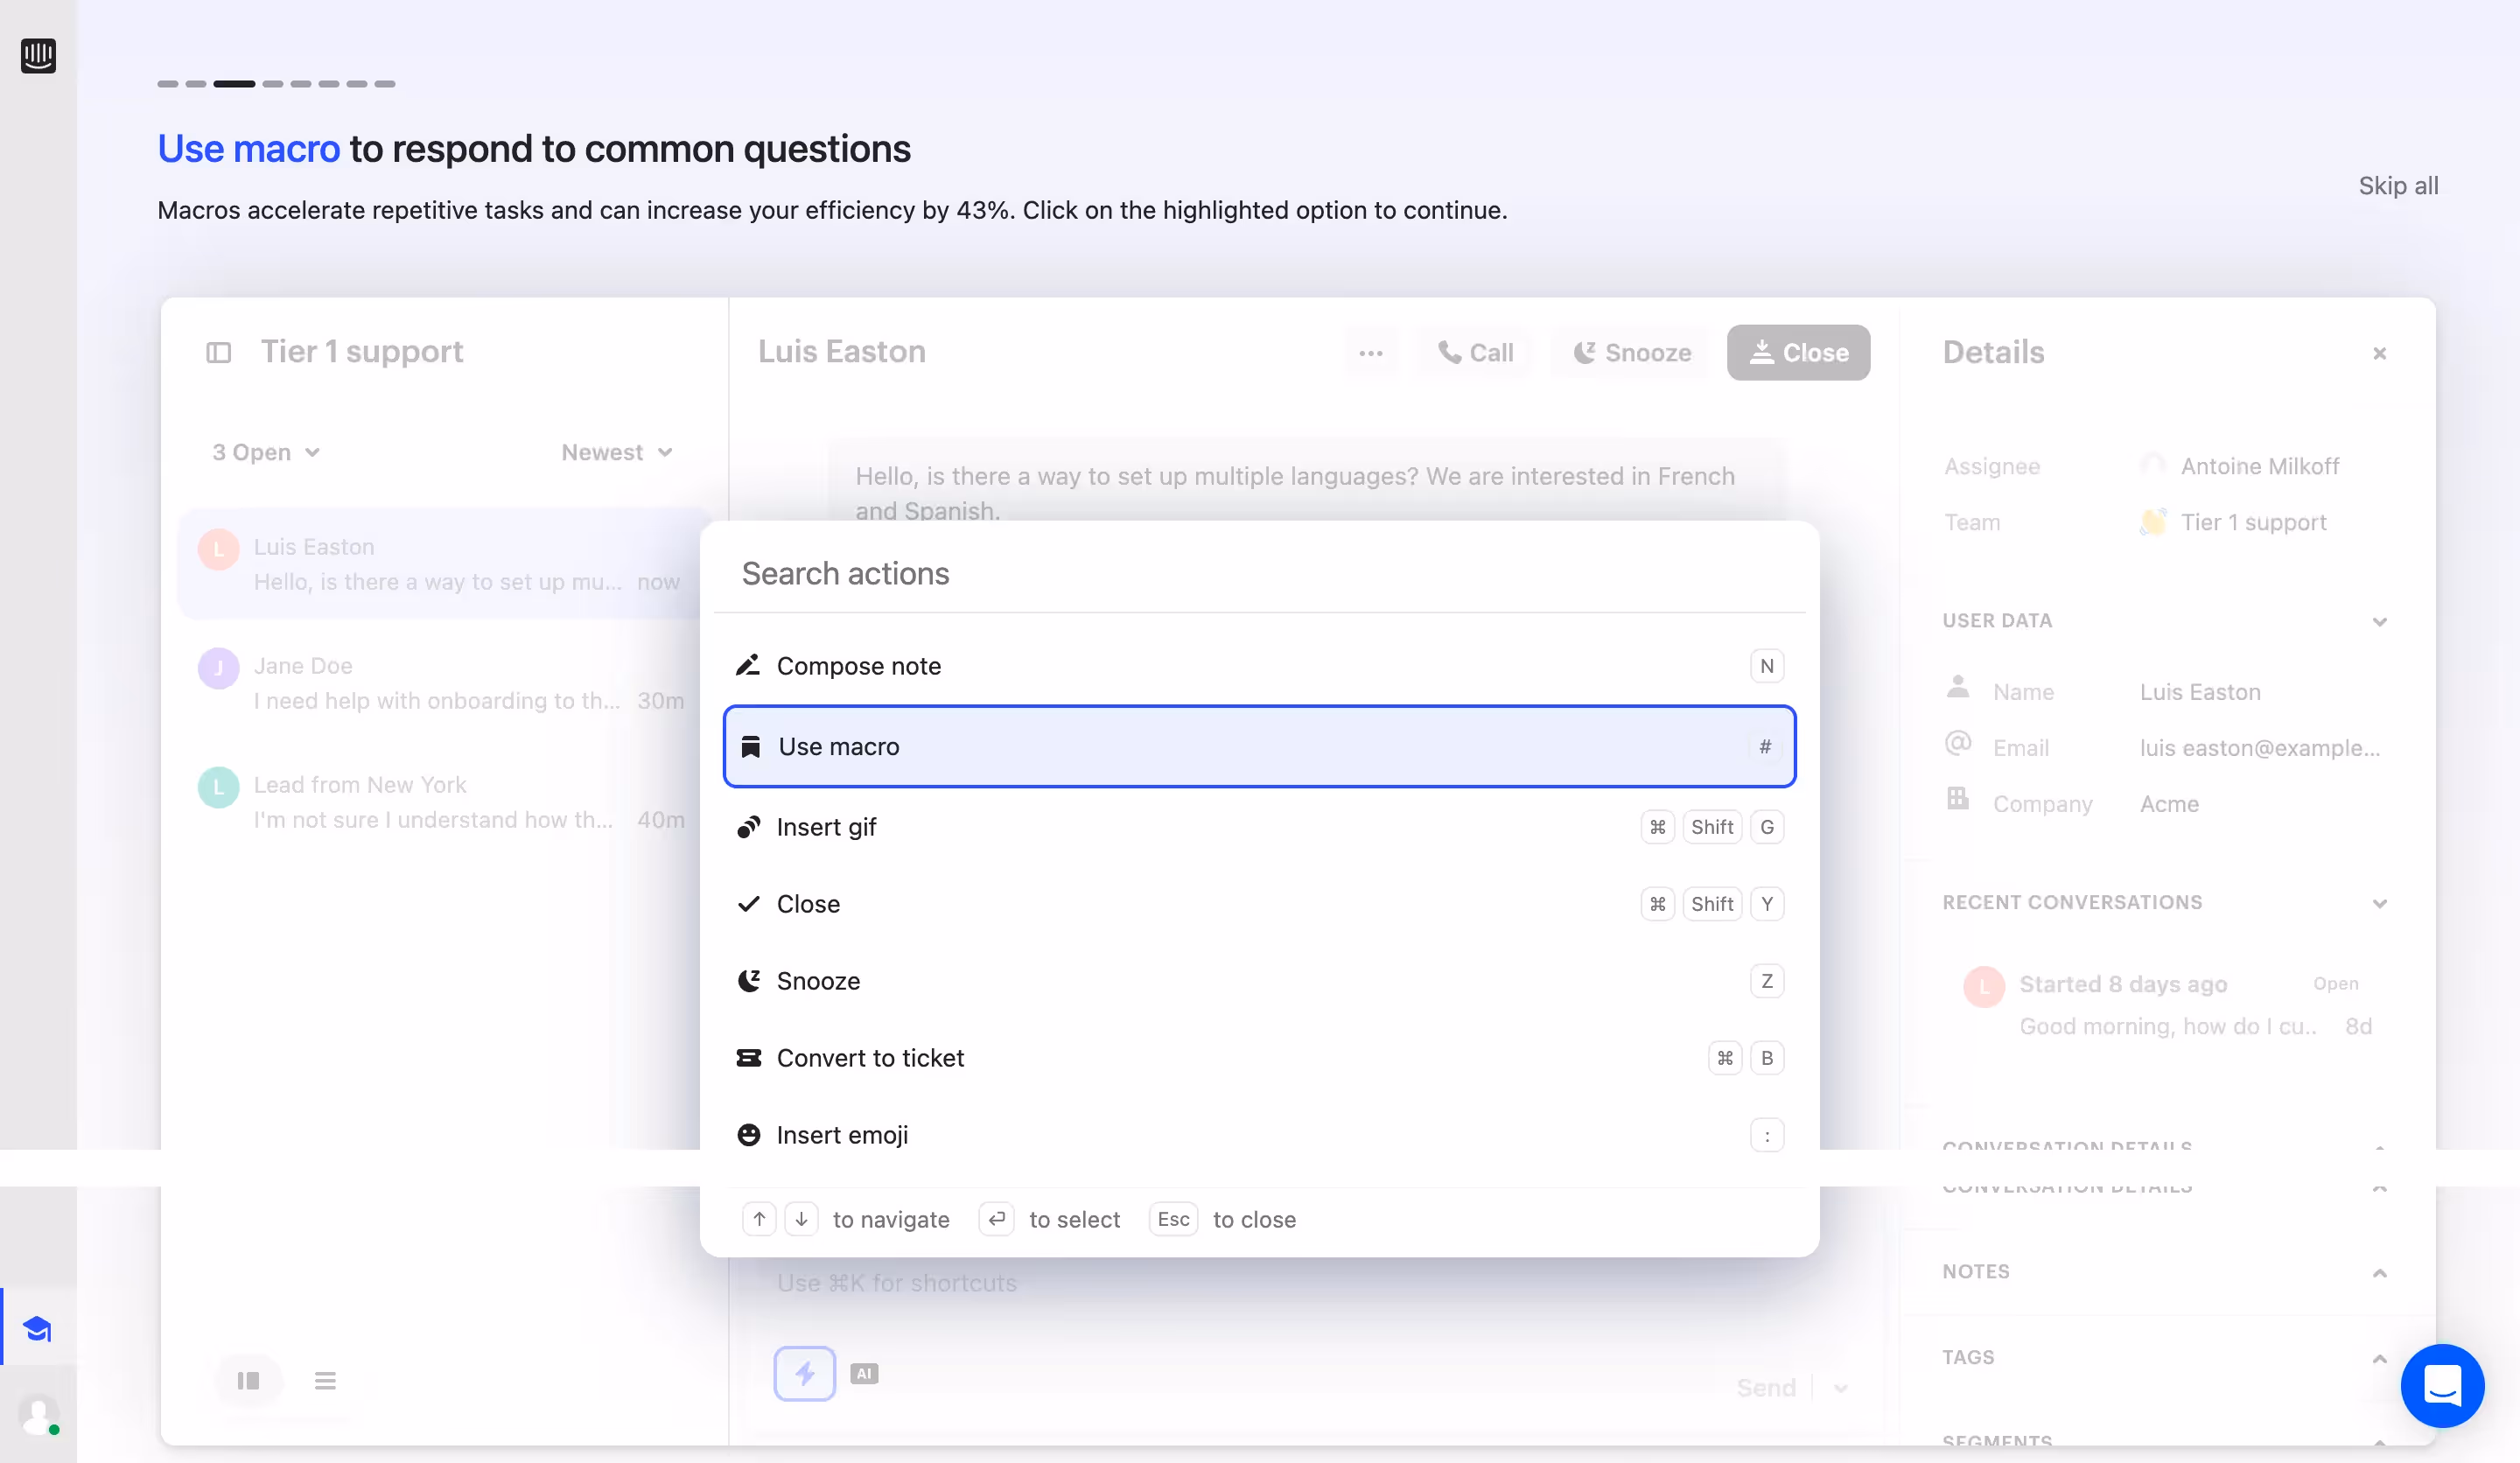Switch to list view layout
The width and height of the screenshot is (2520, 1463).
[325, 1381]
